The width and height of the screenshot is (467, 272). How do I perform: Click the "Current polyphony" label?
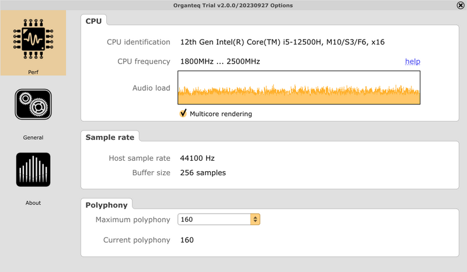coord(137,240)
